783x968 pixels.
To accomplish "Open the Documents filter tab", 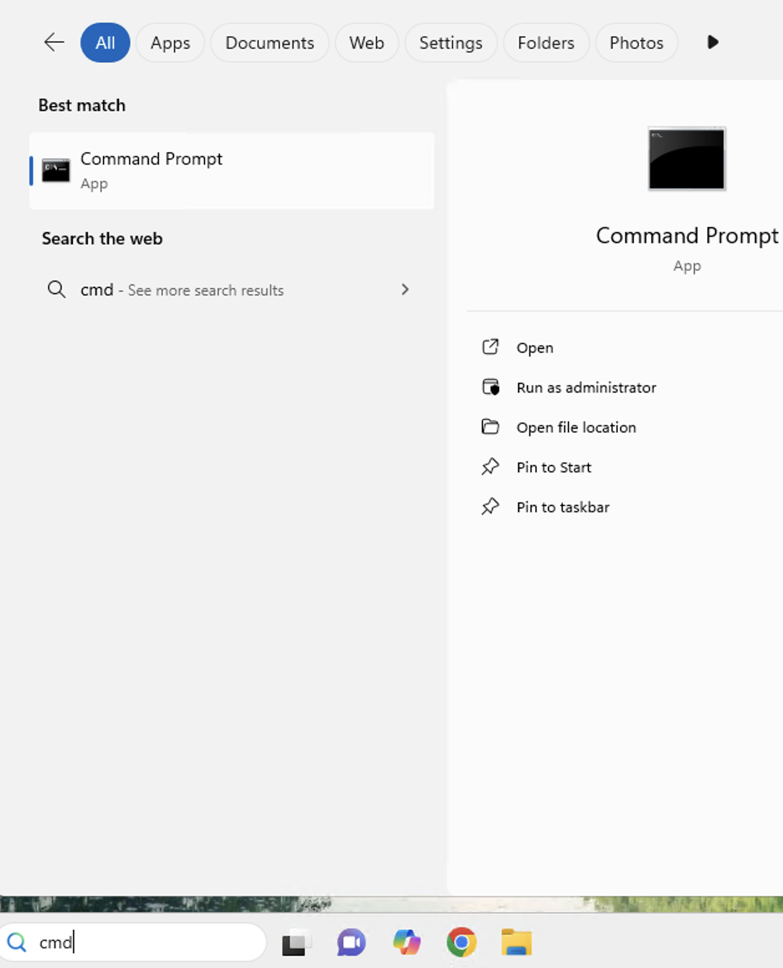I will (x=269, y=42).
